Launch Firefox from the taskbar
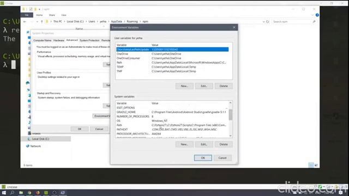 (38, 193)
